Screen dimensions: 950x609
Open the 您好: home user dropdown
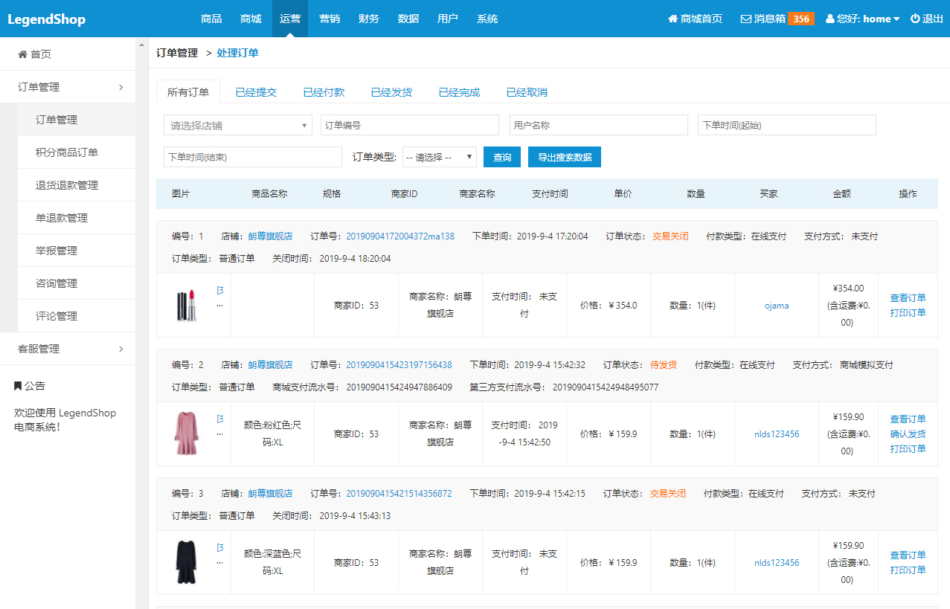[863, 19]
